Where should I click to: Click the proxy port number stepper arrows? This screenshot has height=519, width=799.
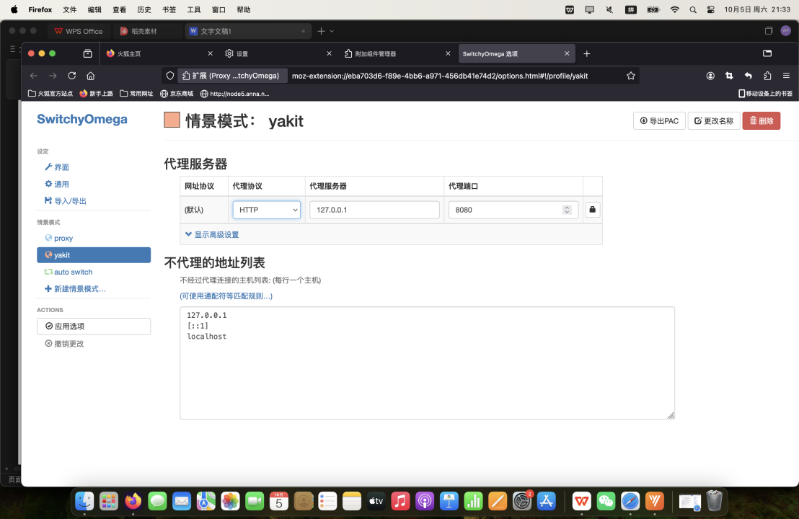[x=567, y=210]
